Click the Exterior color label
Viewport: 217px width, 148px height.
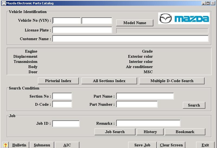pyautogui.click(x=140, y=56)
